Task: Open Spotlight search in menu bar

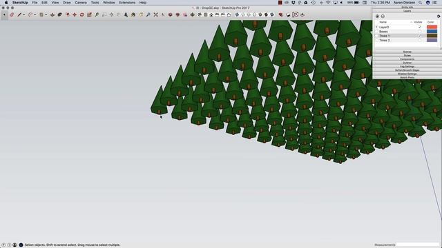Action: point(421,3)
